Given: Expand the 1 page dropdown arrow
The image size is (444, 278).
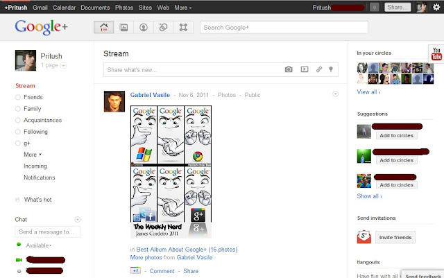Looking at the screenshot, I should pyautogui.click(x=63, y=65).
